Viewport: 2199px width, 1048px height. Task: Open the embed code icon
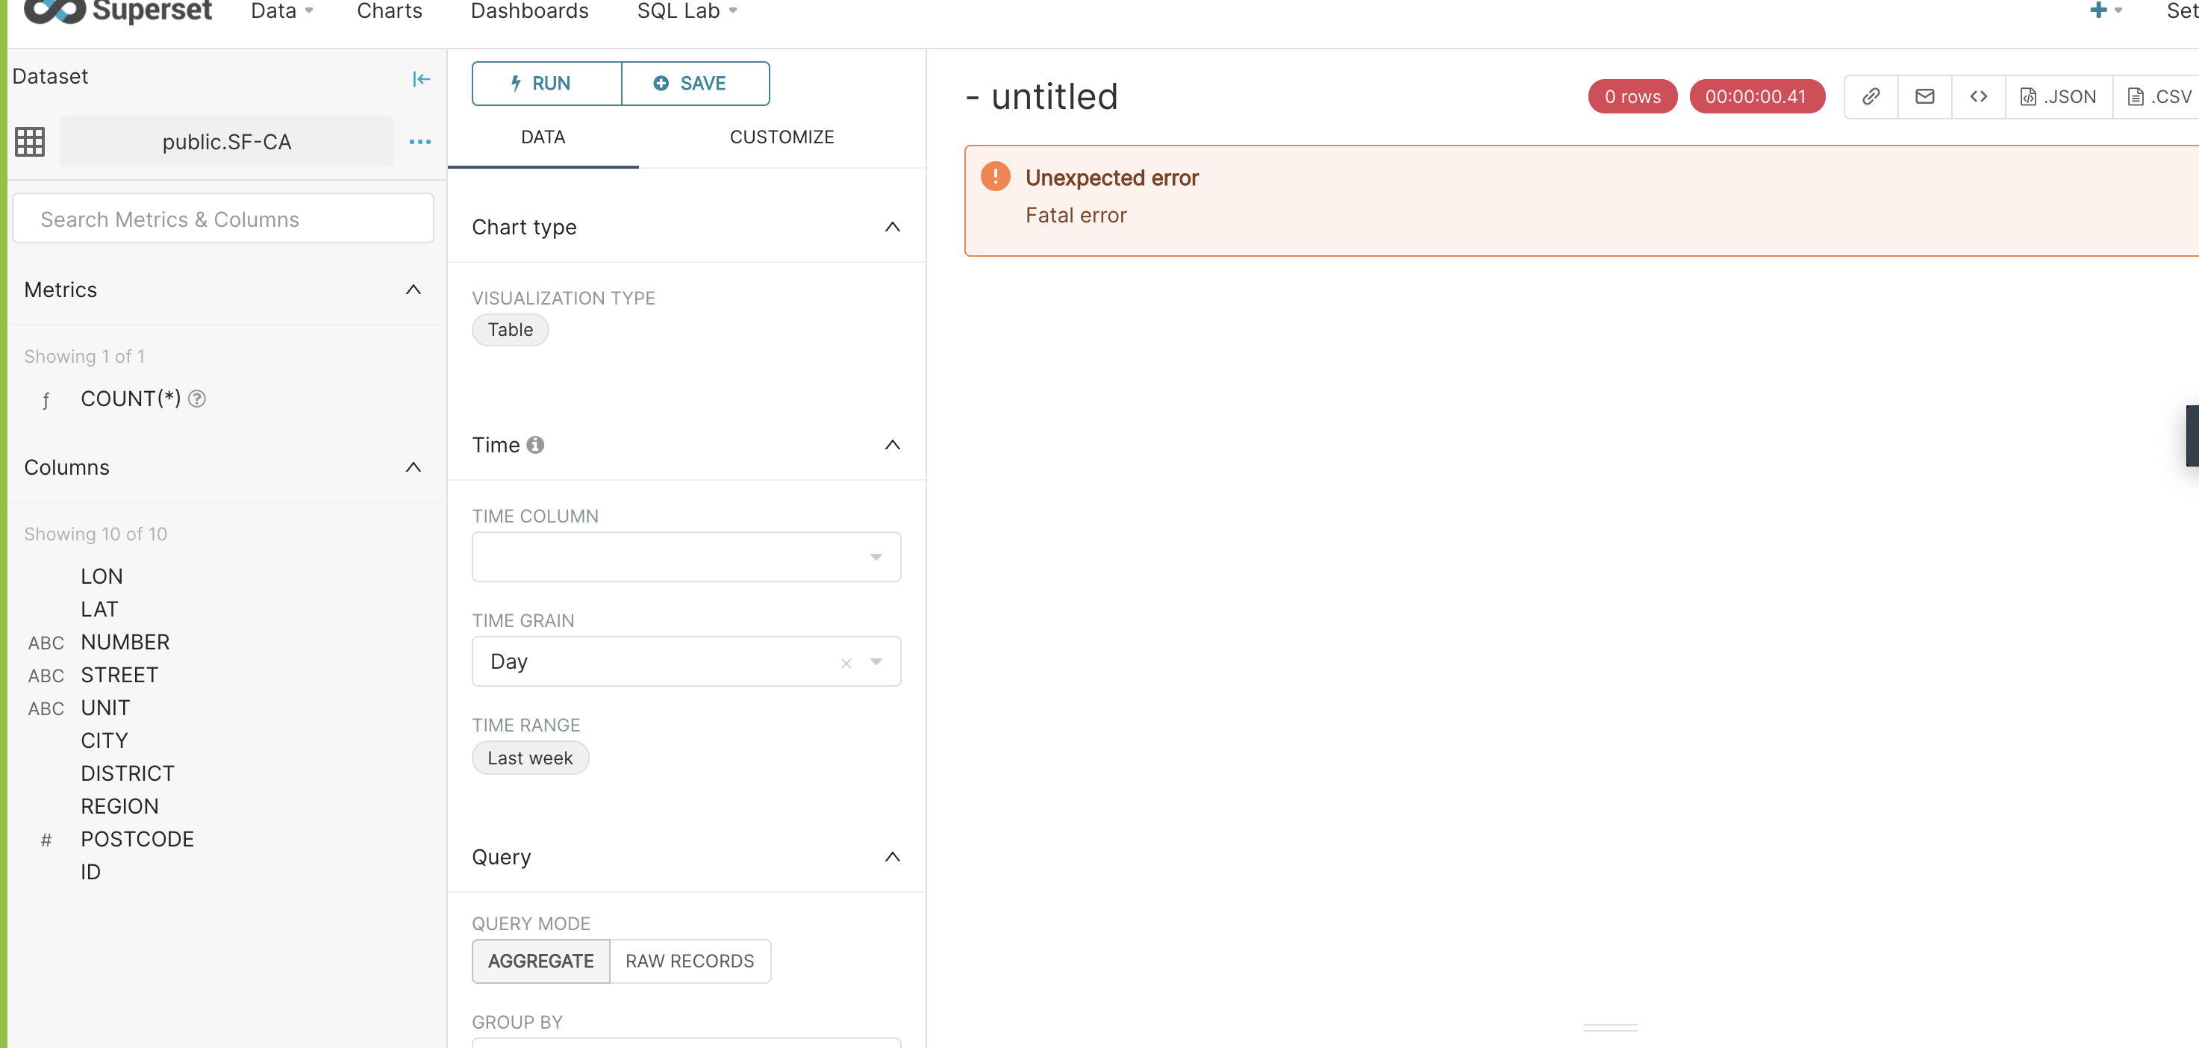click(x=1978, y=96)
